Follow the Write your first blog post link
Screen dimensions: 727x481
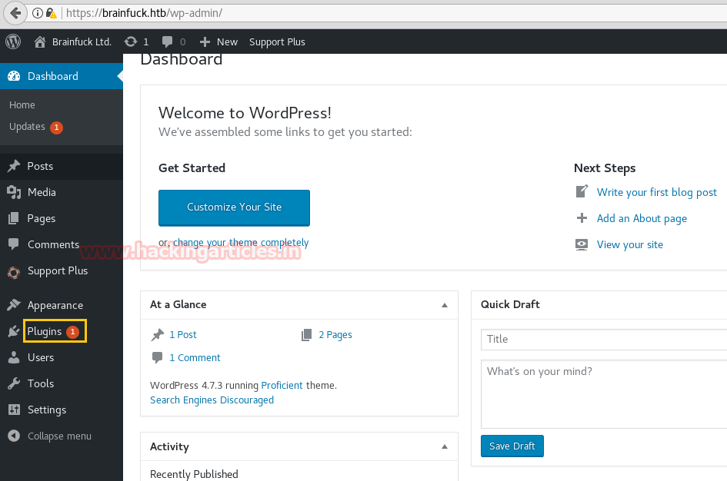pyautogui.click(x=656, y=192)
